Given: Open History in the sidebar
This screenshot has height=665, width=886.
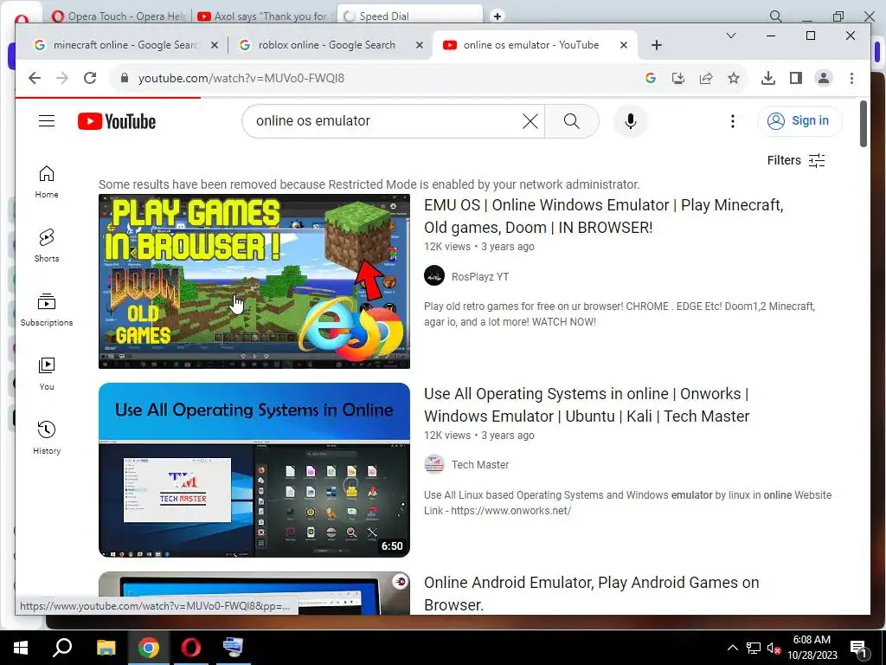Looking at the screenshot, I should 47,437.
